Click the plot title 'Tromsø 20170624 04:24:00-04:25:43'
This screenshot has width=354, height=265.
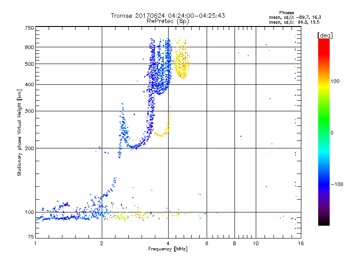click(x=168, y=15)
